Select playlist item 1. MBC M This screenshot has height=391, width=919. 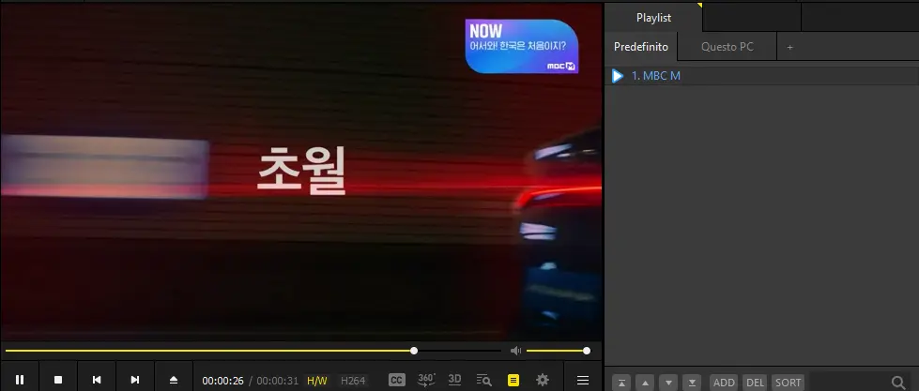tap(761, 76)
